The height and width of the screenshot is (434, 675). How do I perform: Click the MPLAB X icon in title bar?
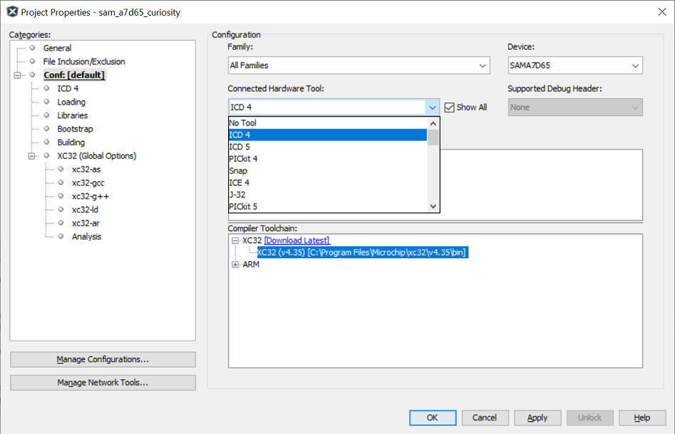click(11, 12)
